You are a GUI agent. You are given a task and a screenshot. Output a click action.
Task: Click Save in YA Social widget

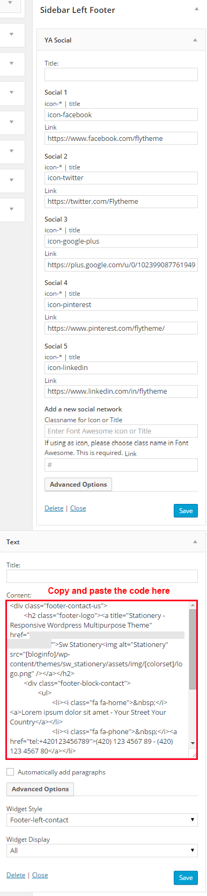tap(186, 511)
